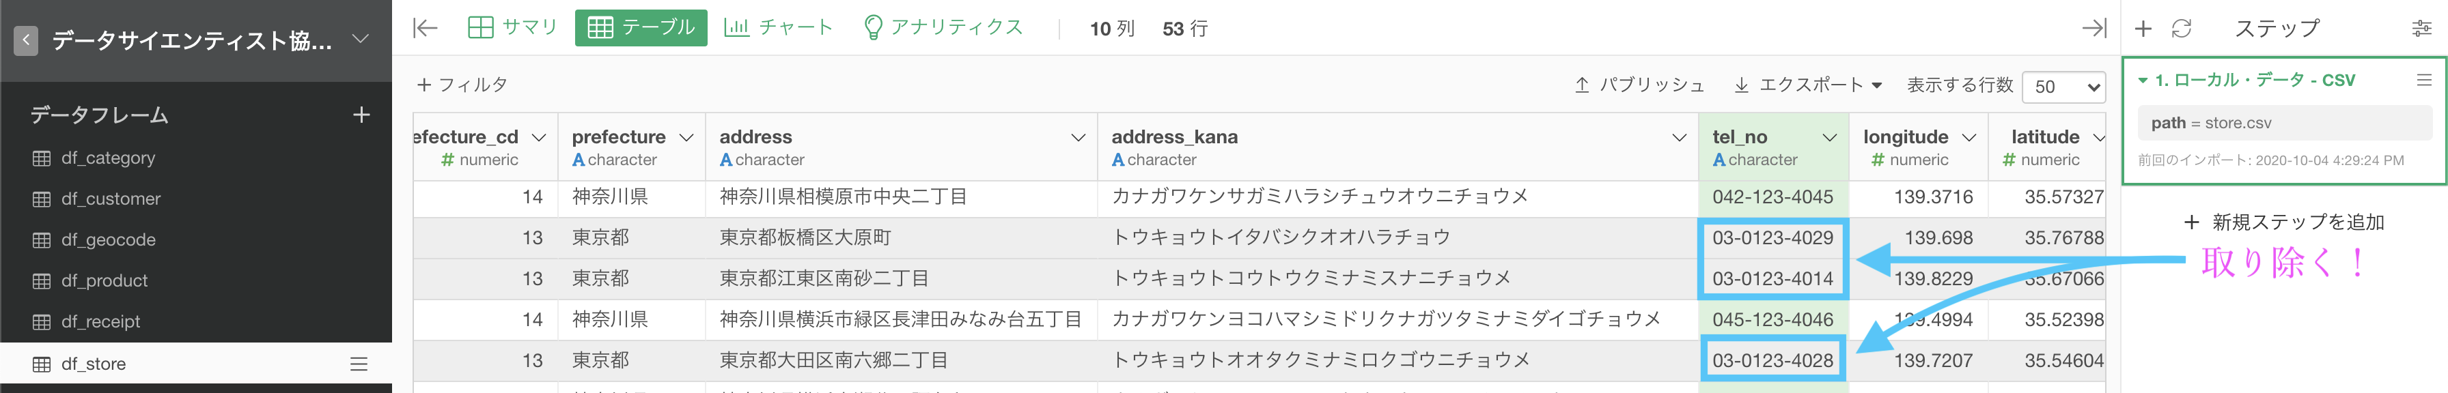2448x393 pixels.
Task: Open tel_no column header menu
Action: pyautogui.click(x=1829, y=138)
